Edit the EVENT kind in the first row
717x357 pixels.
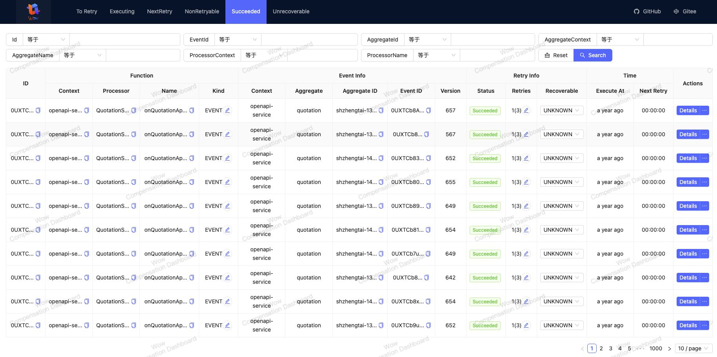coord(228,110)
